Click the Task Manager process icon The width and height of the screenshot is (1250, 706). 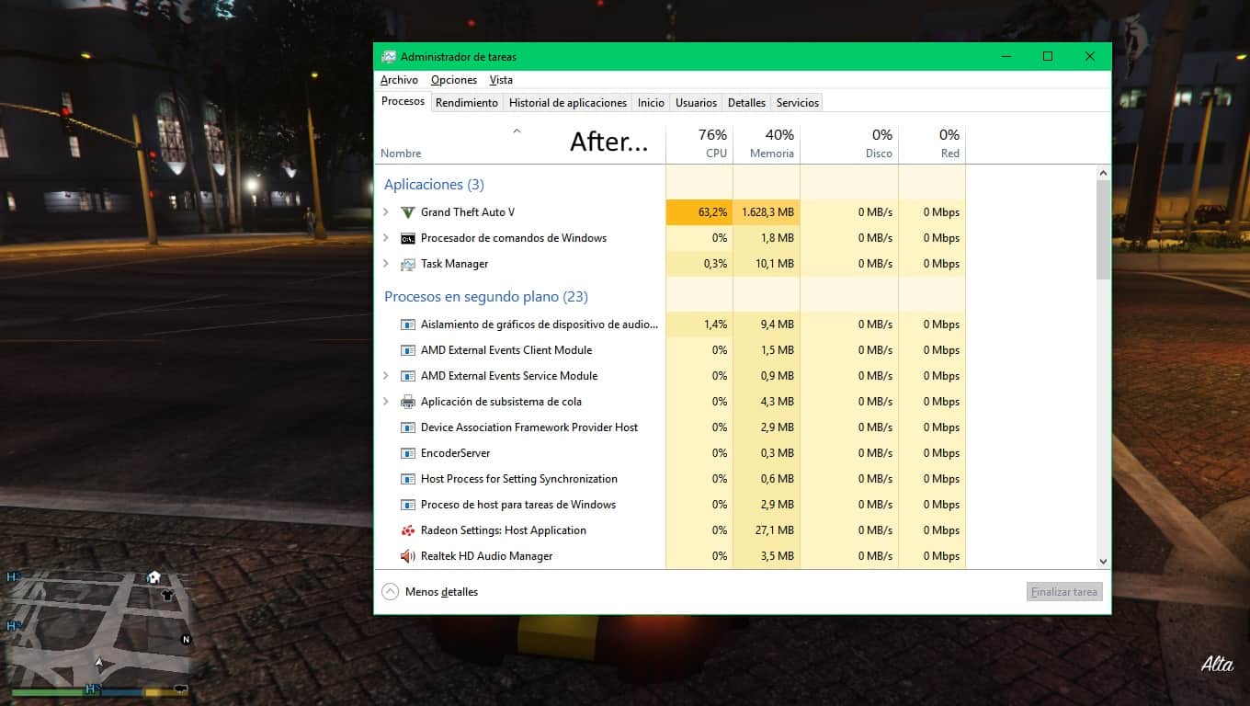[408, 264]
